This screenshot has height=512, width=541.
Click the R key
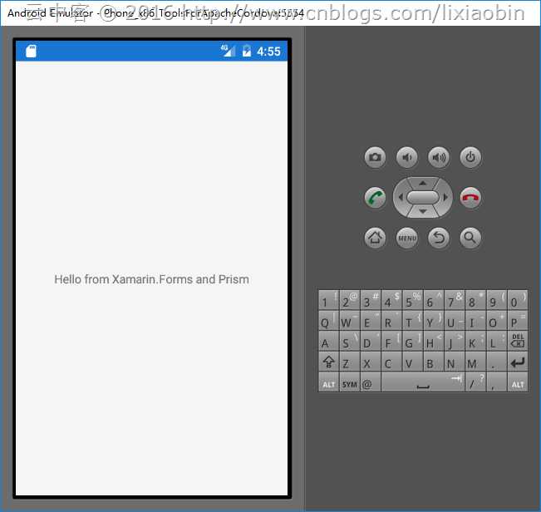(391, 321)
